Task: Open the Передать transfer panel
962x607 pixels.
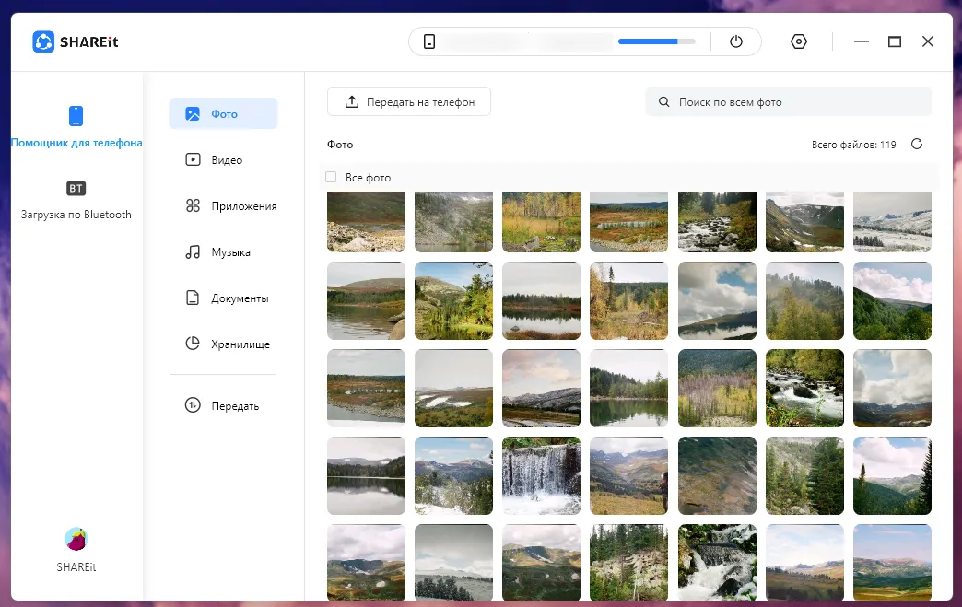Action: tap(224, 405)
